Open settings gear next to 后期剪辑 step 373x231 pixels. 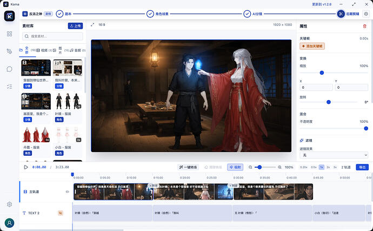[x=366, y=14]
